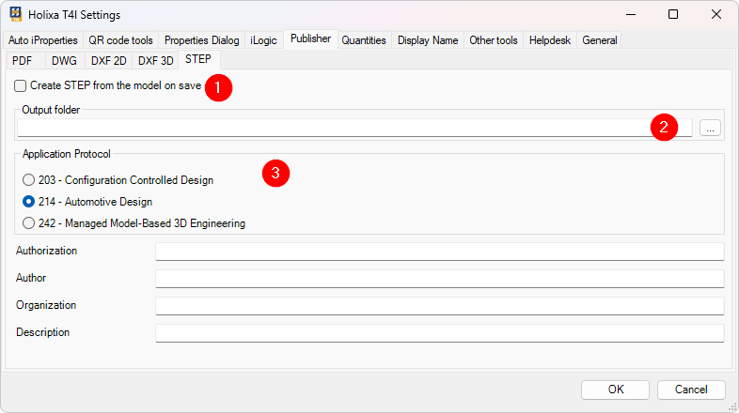Click the OK button
This screenshot has width=739, height=413.
[615, 390]
